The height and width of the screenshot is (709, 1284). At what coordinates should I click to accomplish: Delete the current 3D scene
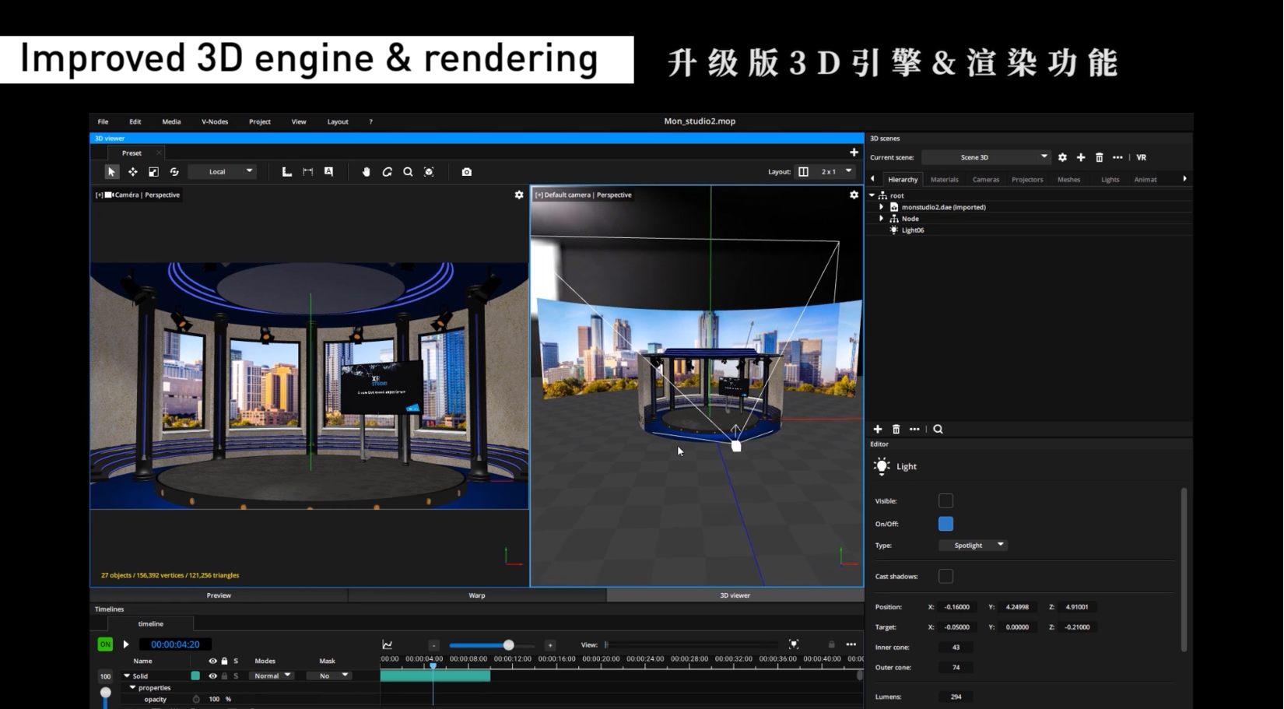(x=1100, y=157)
